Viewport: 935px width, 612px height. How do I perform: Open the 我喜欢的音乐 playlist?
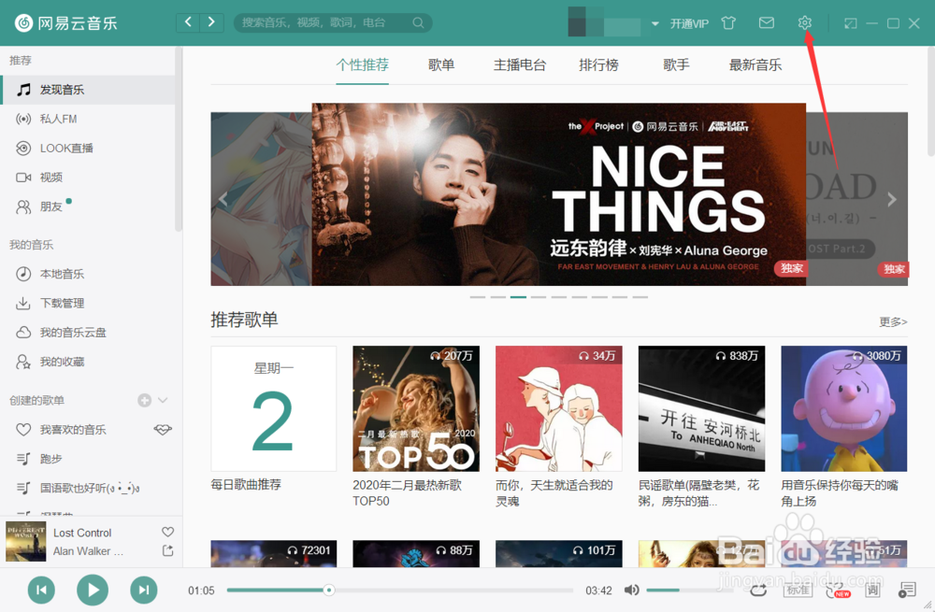click(x=73, y=429)
